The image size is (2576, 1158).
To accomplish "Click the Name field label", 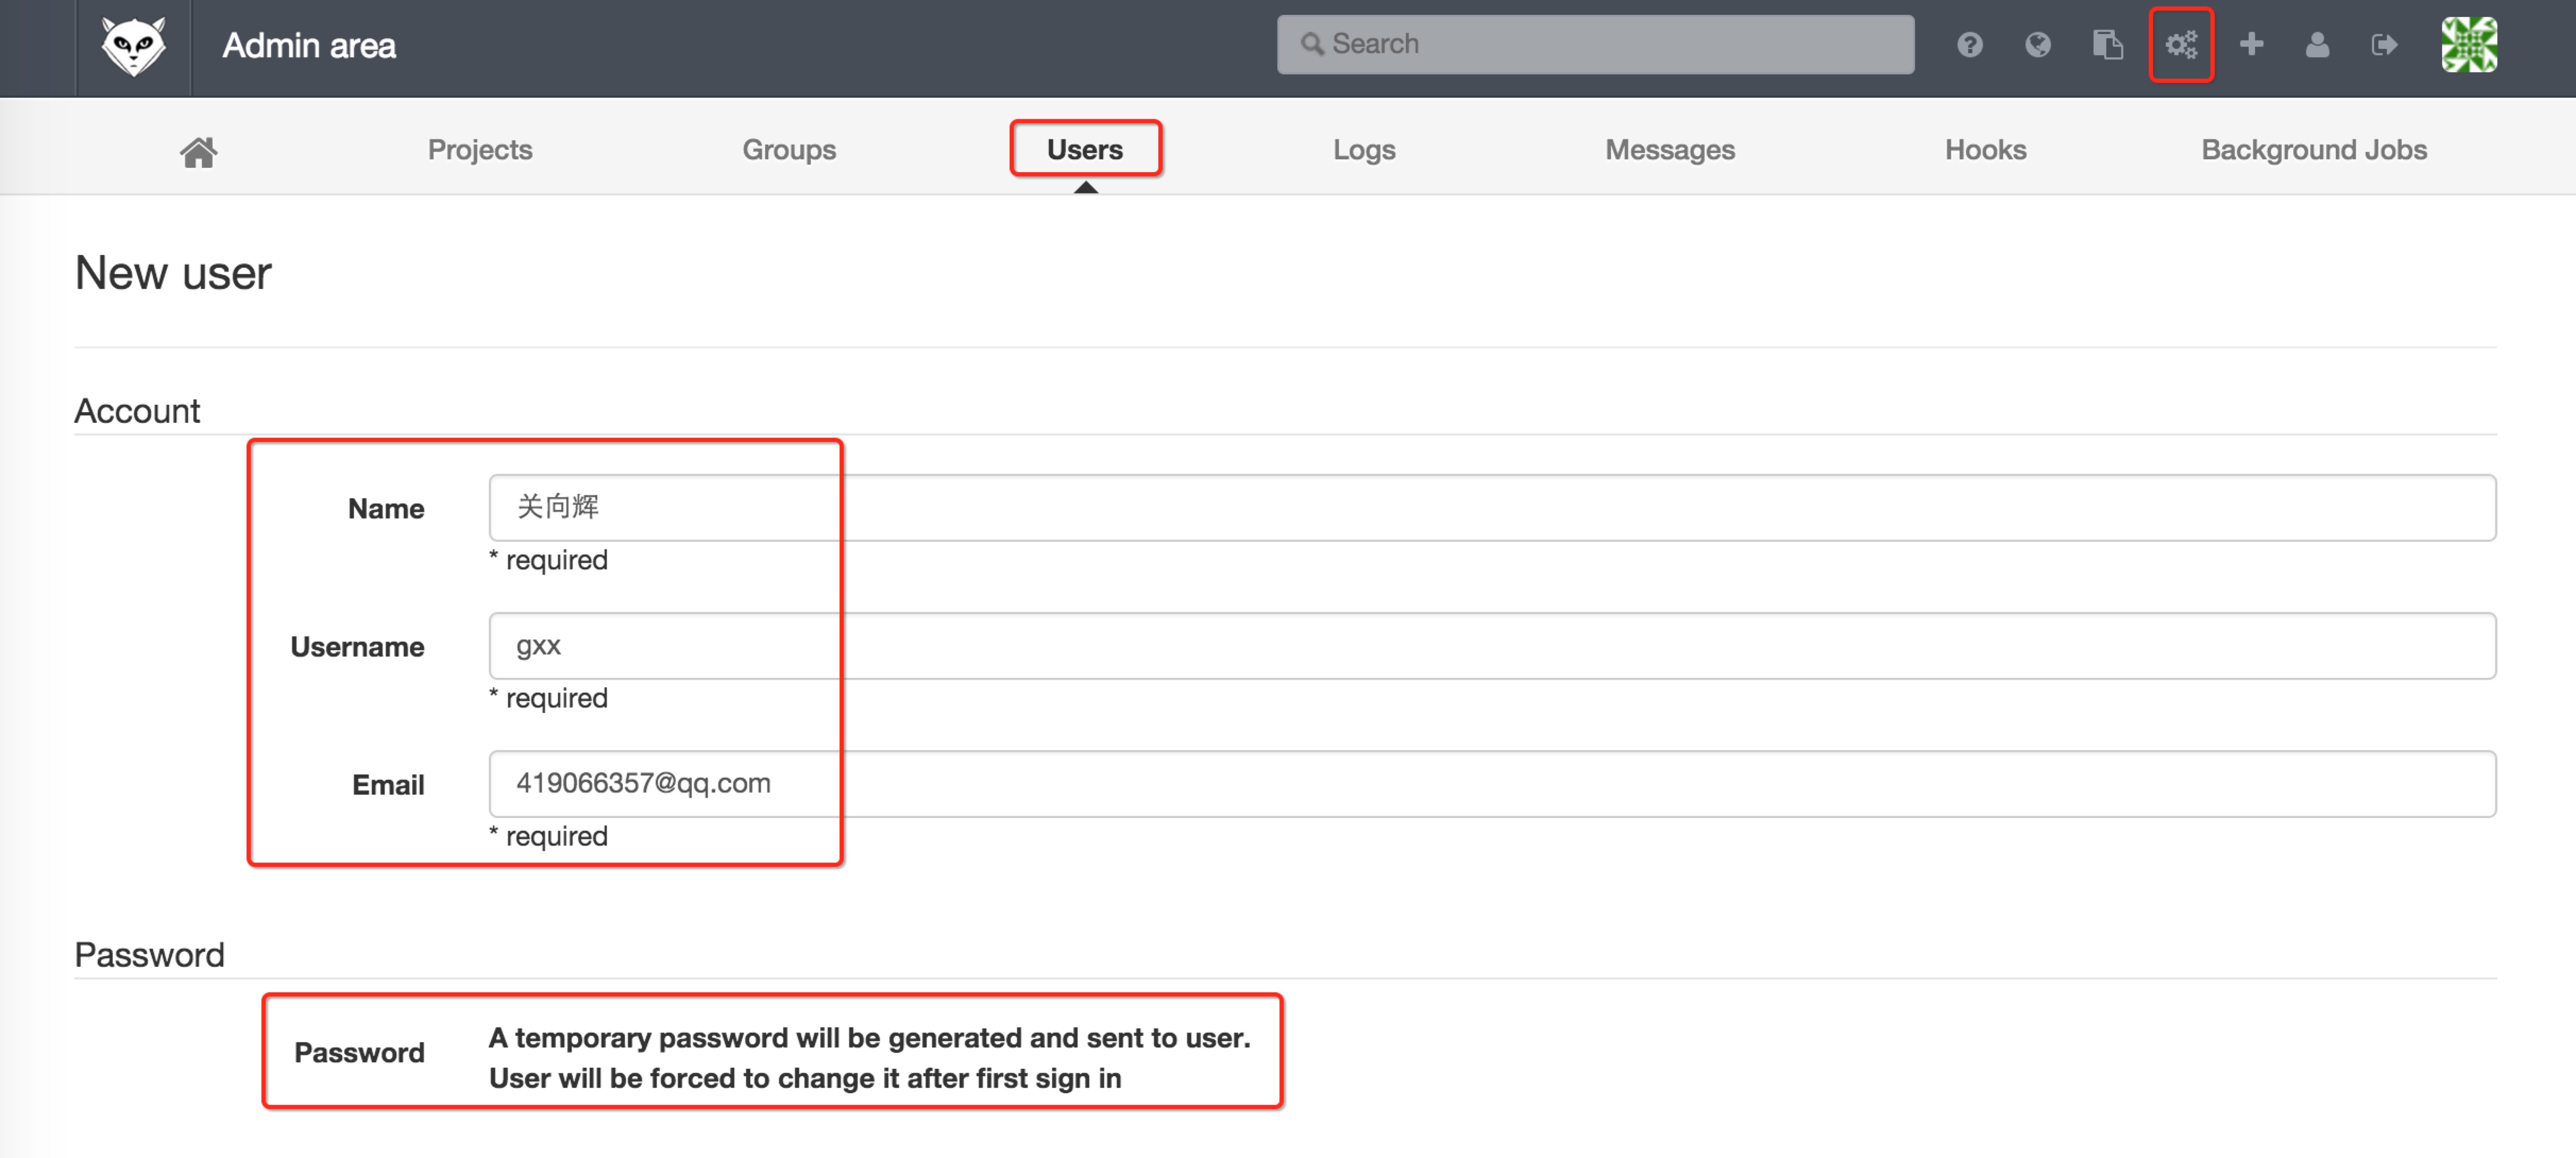I will [386, 509].
